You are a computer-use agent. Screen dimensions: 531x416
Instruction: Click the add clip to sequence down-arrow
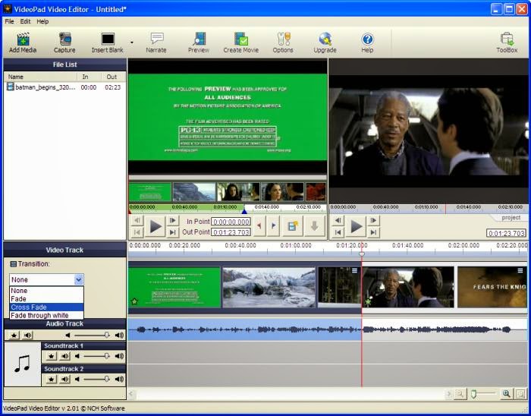(x=314, y=226)
